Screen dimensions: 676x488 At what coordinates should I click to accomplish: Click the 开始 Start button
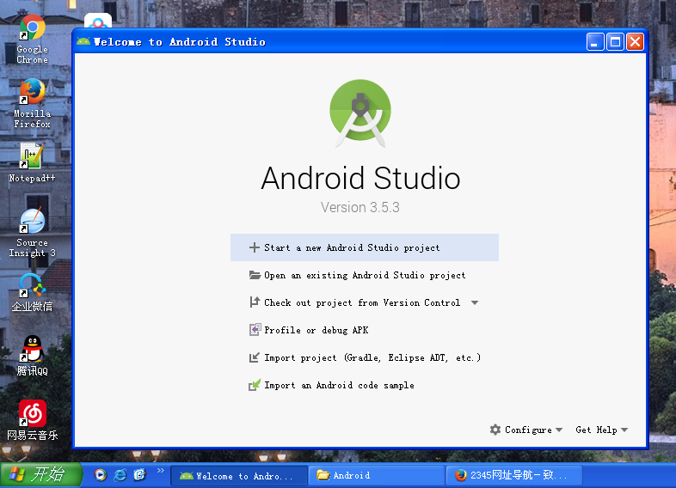click(41, 474)
